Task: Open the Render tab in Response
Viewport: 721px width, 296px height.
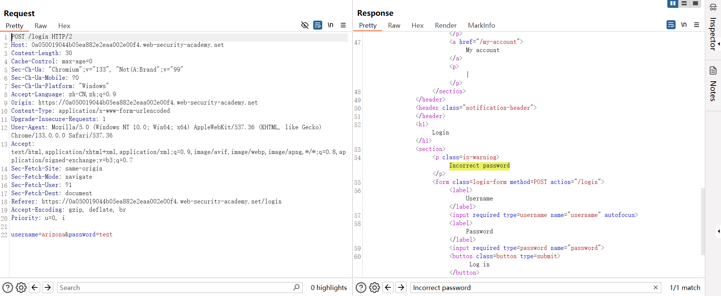Action: click(x=445, y=25)
